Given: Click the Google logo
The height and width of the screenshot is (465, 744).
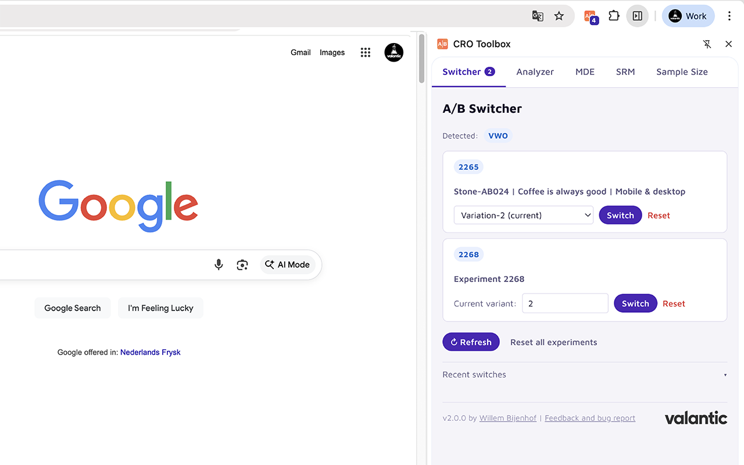Looking at the screenshot, I should [x=119, y=206].
